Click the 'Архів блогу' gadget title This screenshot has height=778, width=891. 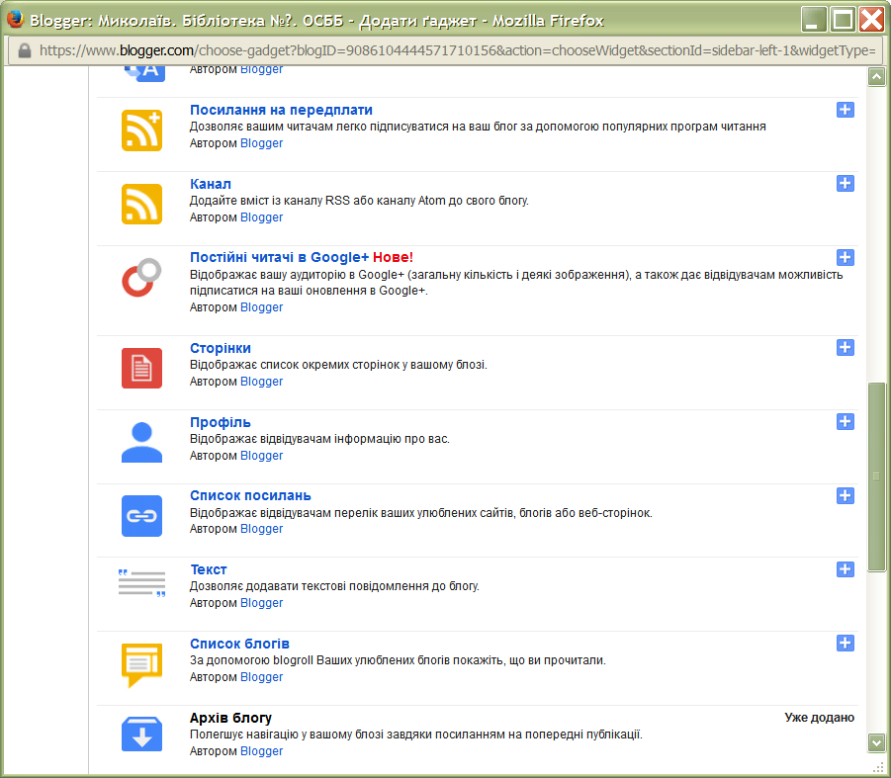click(230, 718)
